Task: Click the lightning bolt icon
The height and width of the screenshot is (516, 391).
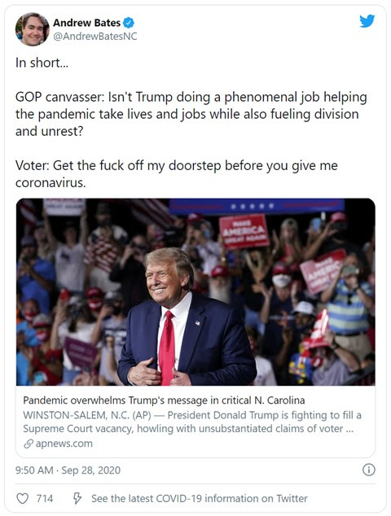Action: coord(77,498)
